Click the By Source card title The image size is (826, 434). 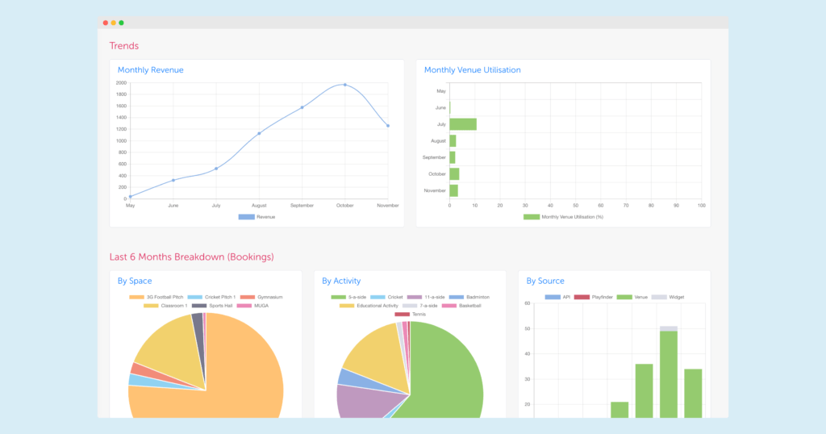545,282
